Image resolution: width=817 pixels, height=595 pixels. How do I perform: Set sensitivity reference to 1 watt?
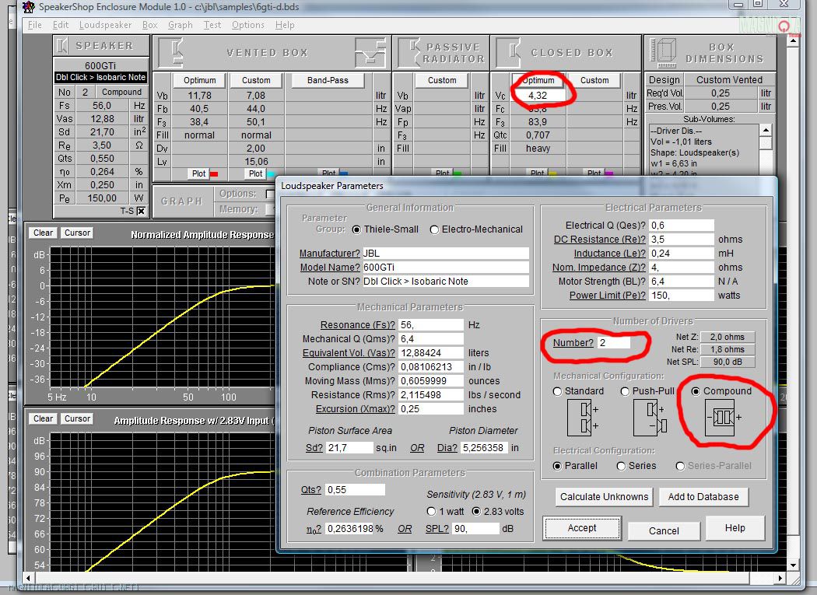click(431, 512)
